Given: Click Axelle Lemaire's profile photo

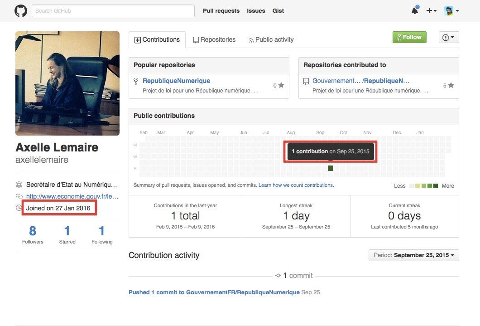Looking at the screenshot, I should pyautogui.click(x=67, y=83).
